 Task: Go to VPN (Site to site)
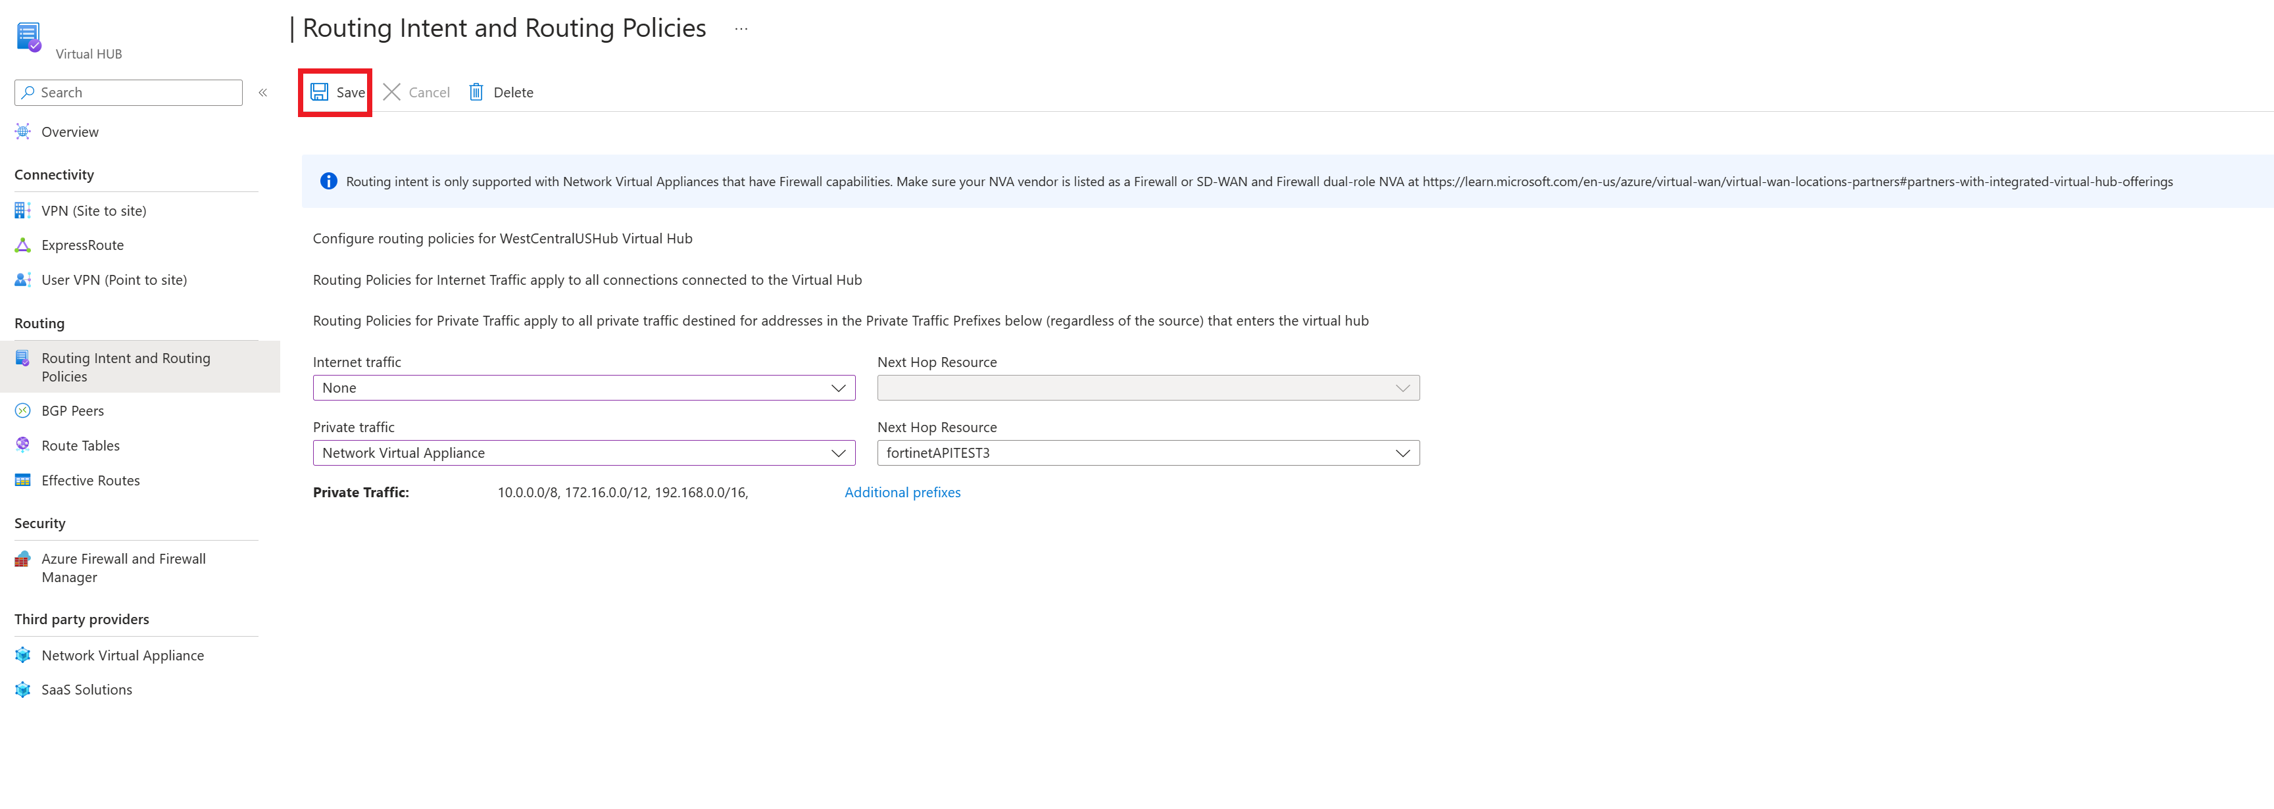(x=93, y=211)
